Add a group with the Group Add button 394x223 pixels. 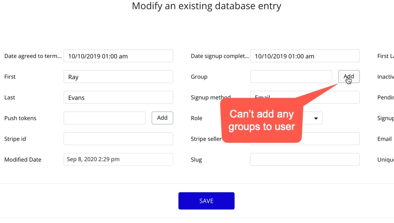coord(349,76)
